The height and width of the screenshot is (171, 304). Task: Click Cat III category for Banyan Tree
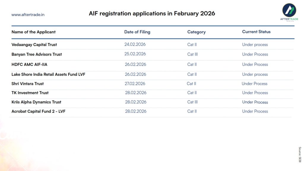tap(192, 54)
